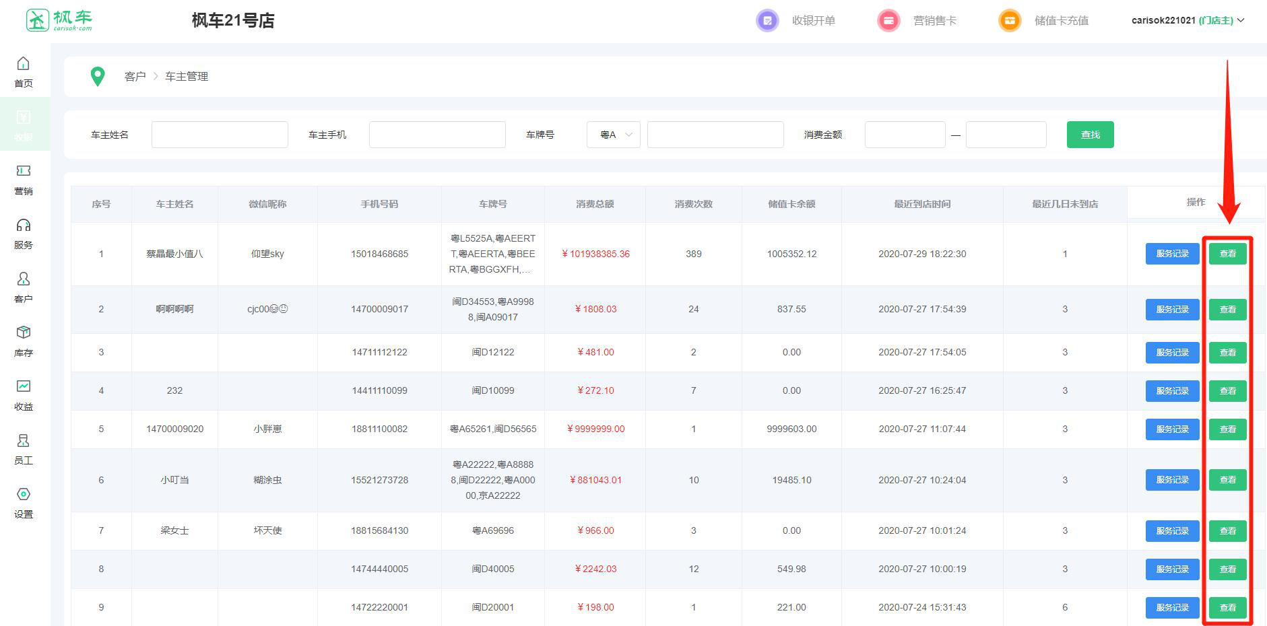Click the 枫车21号店 store title
Viewport: 1267px width, 626px height.
coord(233,21)
